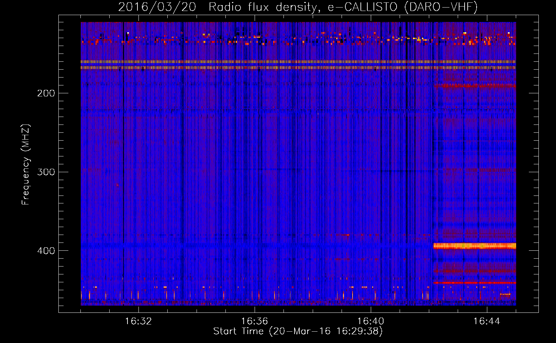Click the 16:44 time tick label
Screen dimensions: 556x343
pos(487,321)
